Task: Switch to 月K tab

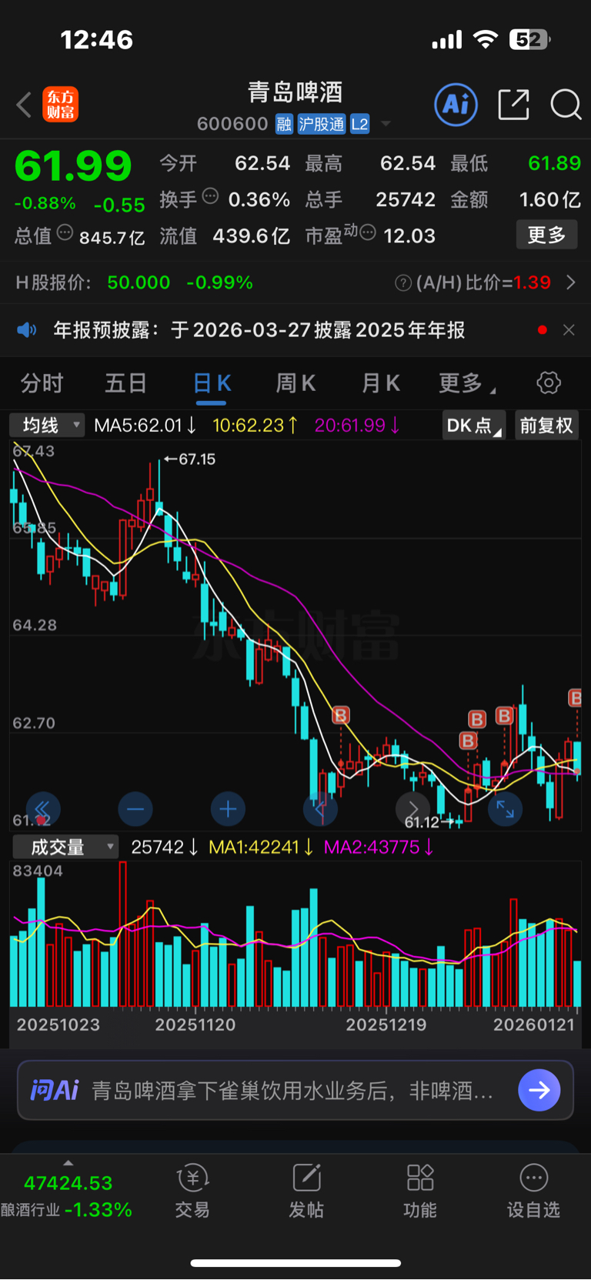Action: point(381,383)
